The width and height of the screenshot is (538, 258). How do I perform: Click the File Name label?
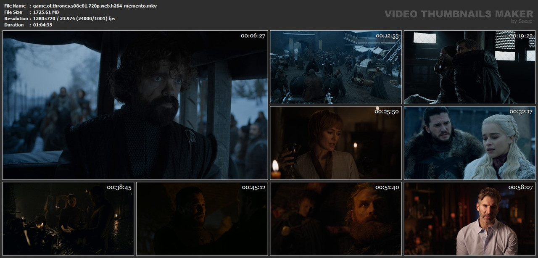(15, 5)
